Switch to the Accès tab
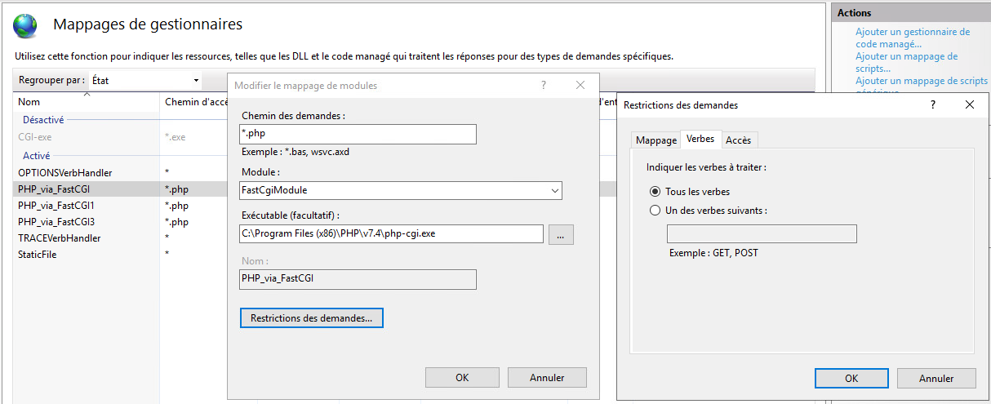991x404 pixels. [x=738, y=140]
